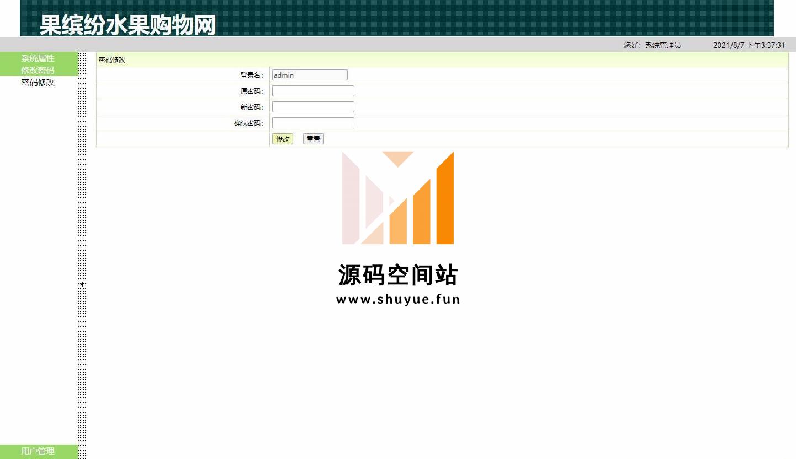Screen dimensions: 796x459
Task: Submit with the 修改 button
Action: click(283, 139)
